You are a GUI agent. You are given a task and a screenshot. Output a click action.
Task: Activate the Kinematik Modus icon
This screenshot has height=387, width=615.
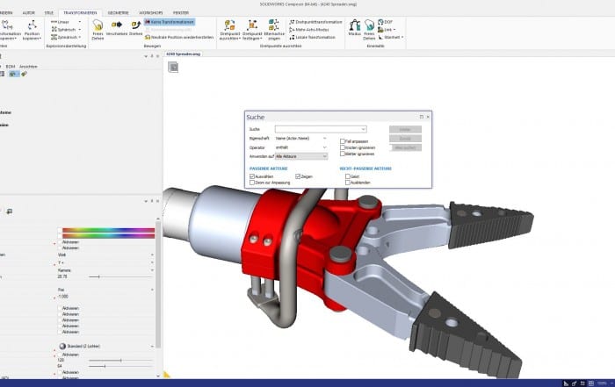point(355,28)
